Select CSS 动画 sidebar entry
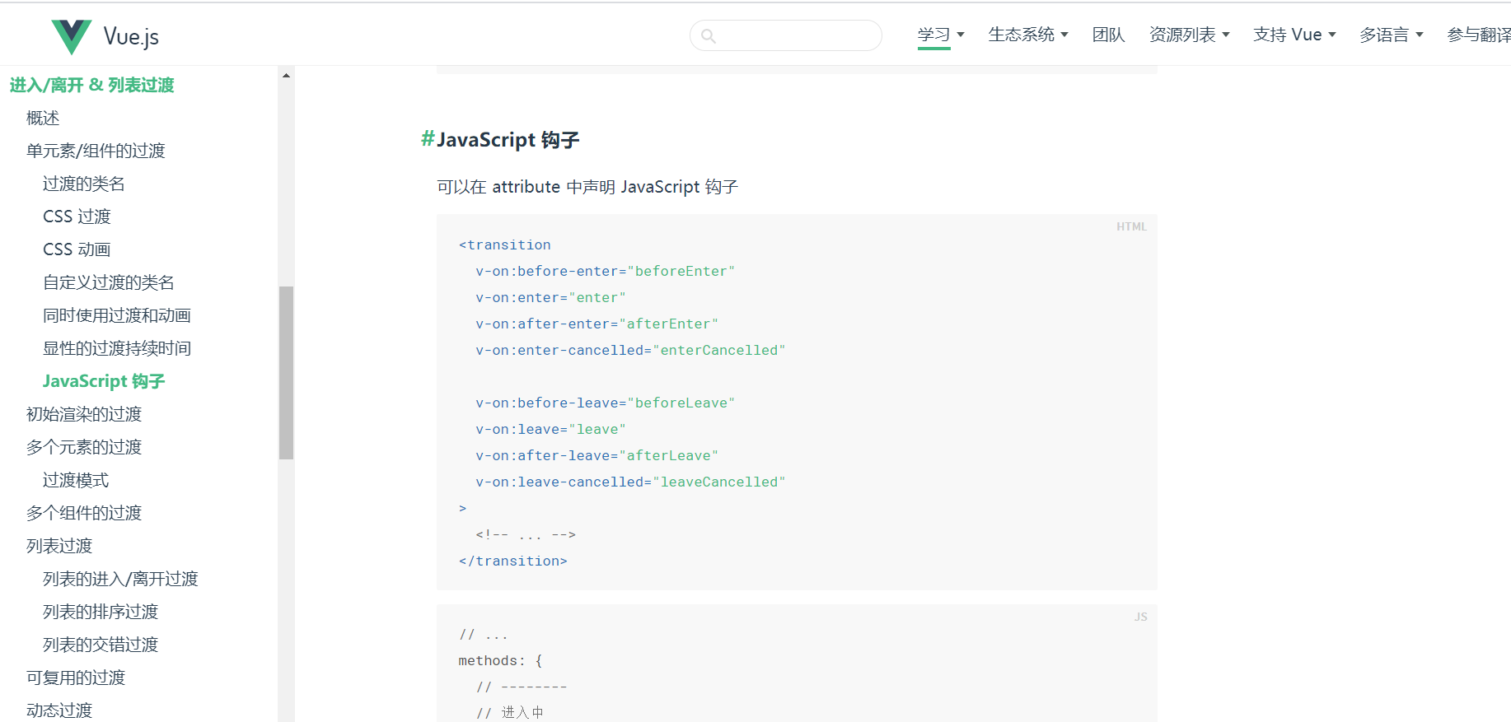The height and width of the screenshot is (722, 1511). 77,249
